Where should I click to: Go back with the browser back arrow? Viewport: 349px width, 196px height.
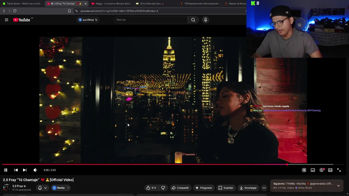pos(4,11)
